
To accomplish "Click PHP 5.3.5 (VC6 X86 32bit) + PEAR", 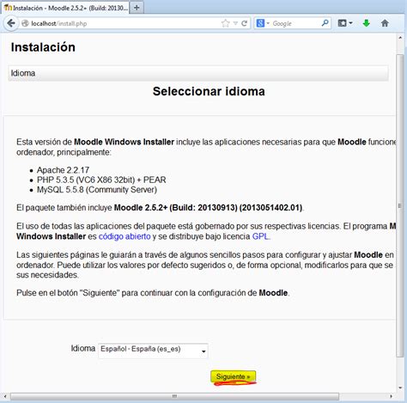I will pyautogui.click(x=101, y=180).
